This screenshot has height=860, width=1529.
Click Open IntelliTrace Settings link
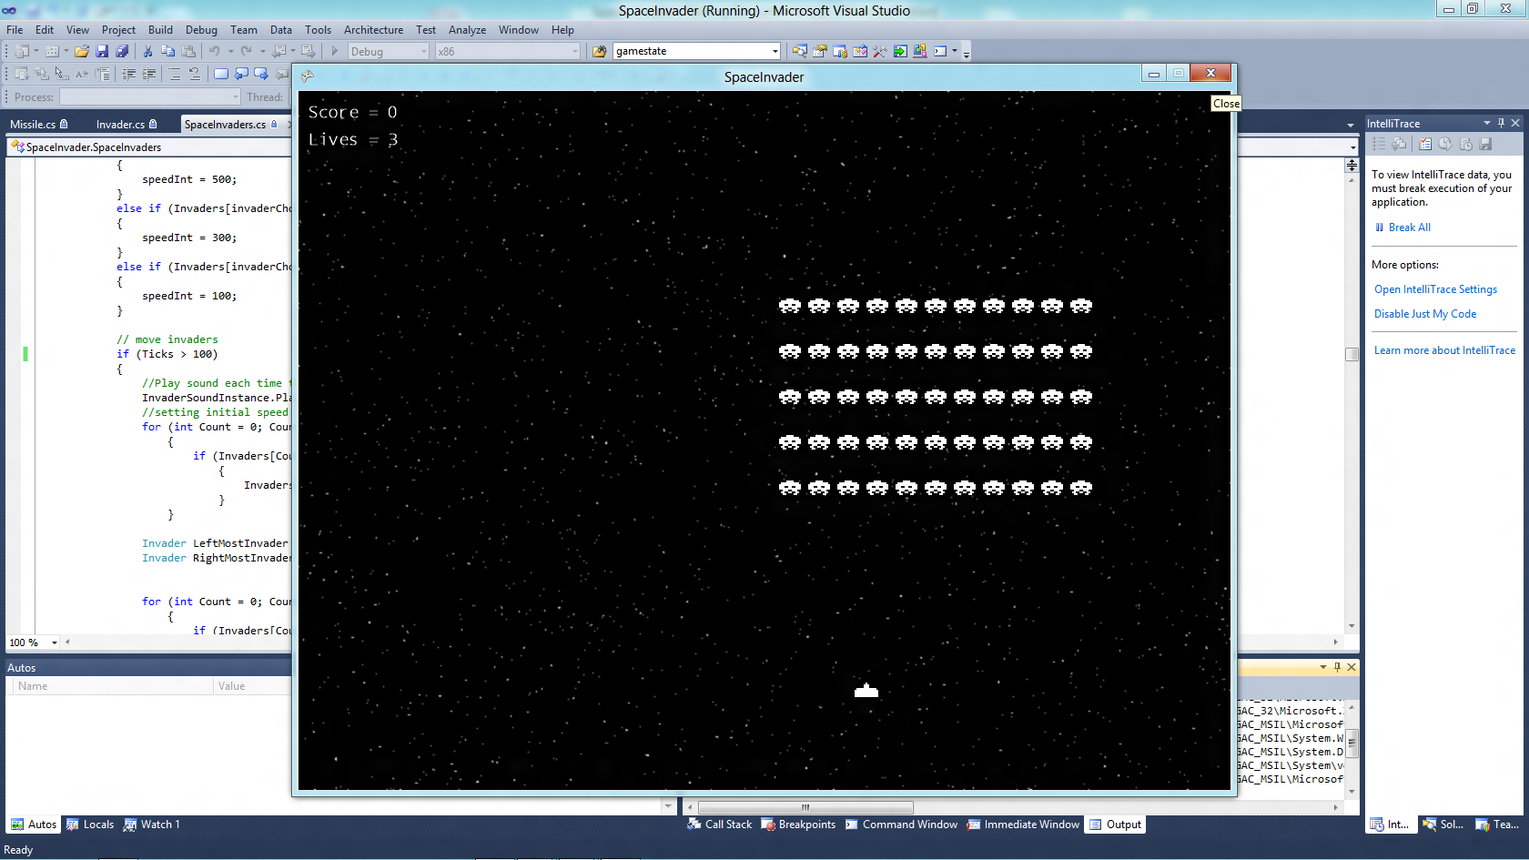(x=1435, y=289)
